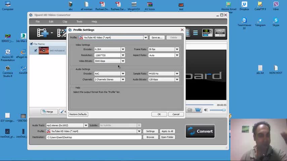The height and width of the screenshot is (161, 287).
Task: Open CuteFTP 9 desktop icon
Action: coord(260,6)
